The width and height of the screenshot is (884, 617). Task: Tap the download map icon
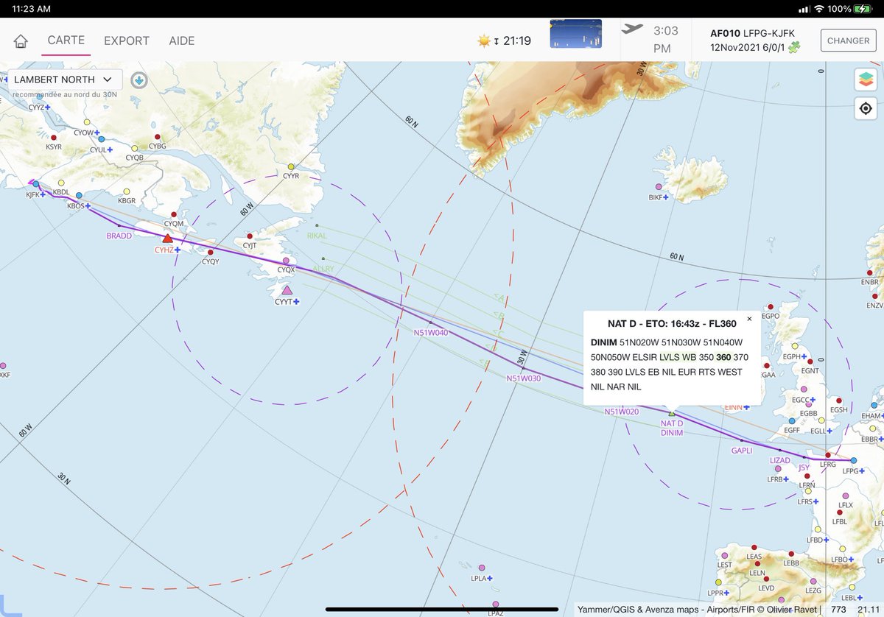[138, 80]
